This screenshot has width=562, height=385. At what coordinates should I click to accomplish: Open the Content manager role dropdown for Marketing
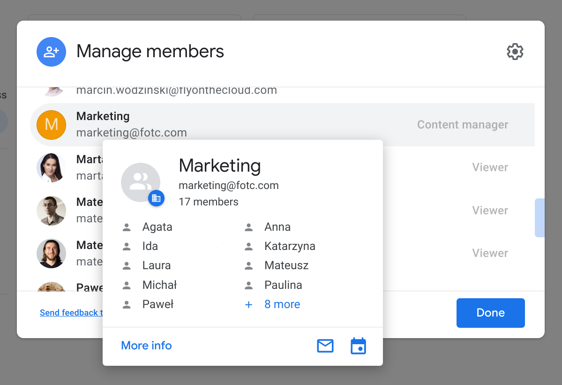pyautogui.click(x=462, y=125)
